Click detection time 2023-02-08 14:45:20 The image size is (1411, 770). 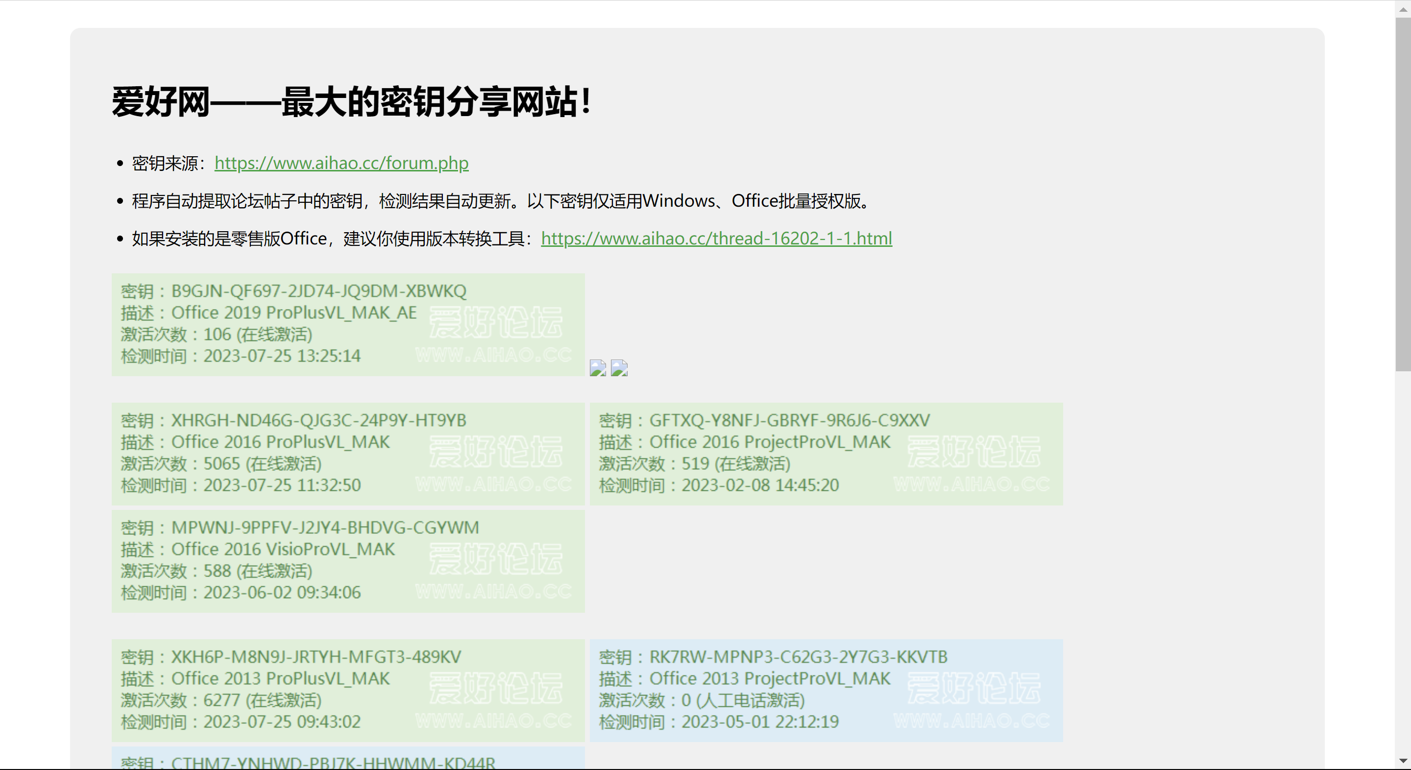(x=760, y=486)
